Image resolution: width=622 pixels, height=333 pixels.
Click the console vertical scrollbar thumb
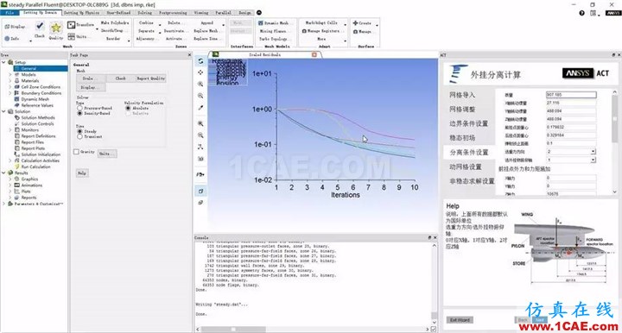(x=434, y=316)
